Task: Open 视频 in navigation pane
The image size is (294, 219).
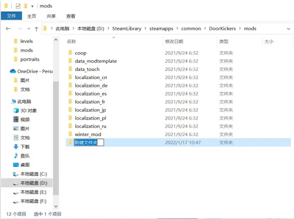Action: [25, 120]
